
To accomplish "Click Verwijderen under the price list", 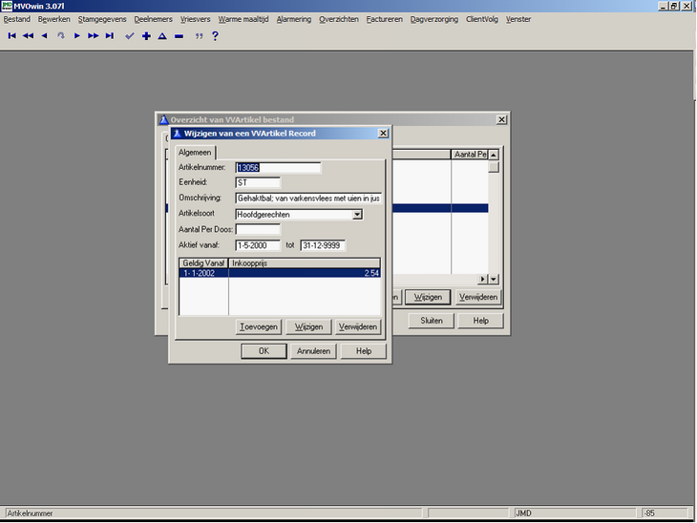I will click(x=358, y=326).
